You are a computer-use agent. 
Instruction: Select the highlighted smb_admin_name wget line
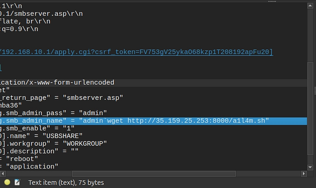pyautogui.click(x=153, y=121)
